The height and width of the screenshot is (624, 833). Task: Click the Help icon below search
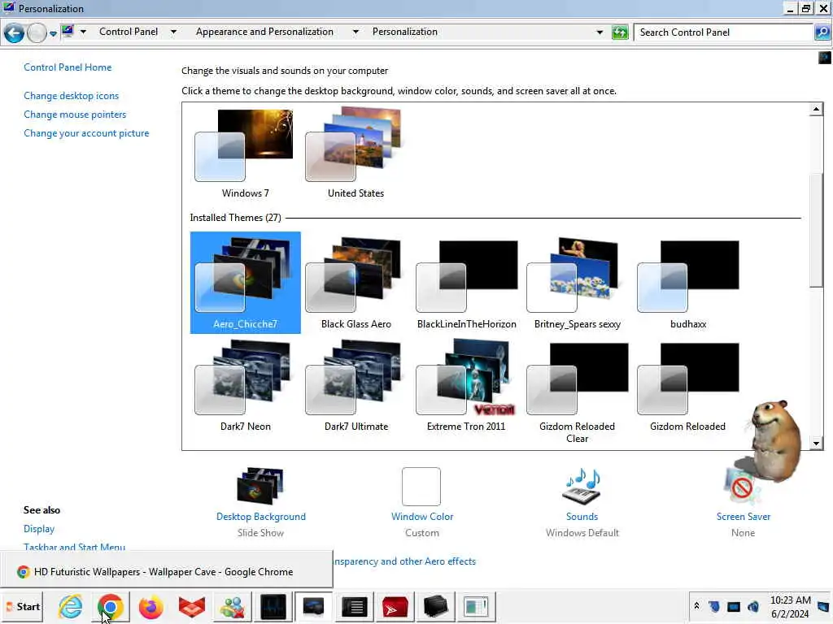coord(825,58)
